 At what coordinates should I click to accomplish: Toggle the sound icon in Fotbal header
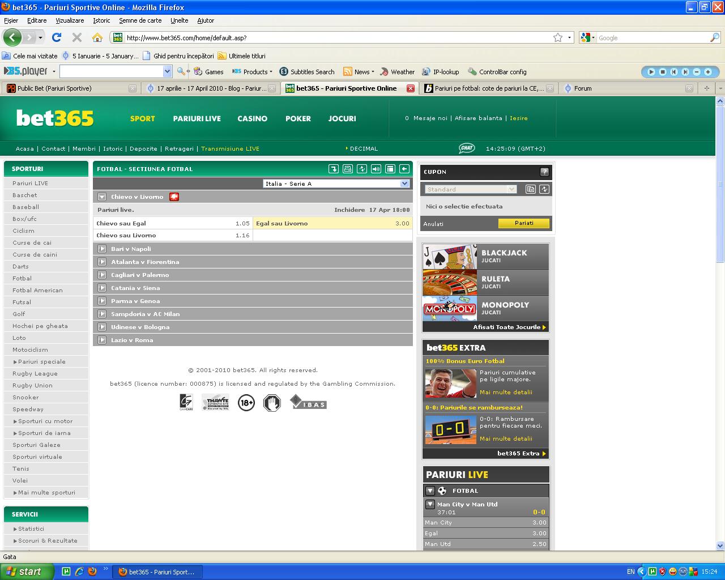click(x=376, y=169)
